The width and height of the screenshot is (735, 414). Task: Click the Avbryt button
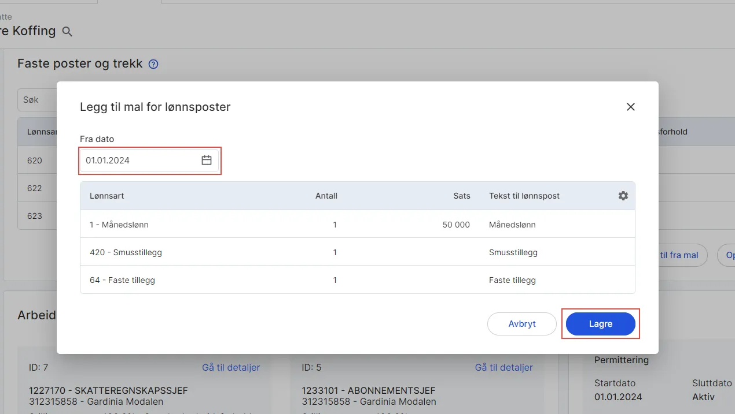coord(522,324)
